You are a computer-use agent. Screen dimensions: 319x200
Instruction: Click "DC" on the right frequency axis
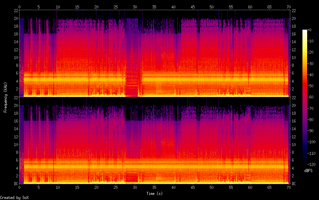pos(294,184)
